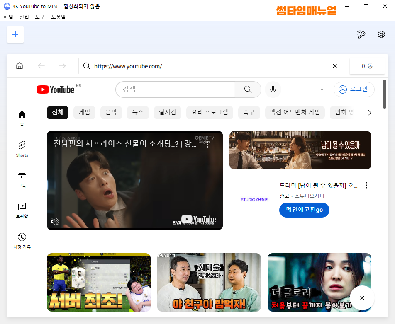The image size is (395, 324).
Task: Click the YouTube search magnifier button
Action: [248, 89]
